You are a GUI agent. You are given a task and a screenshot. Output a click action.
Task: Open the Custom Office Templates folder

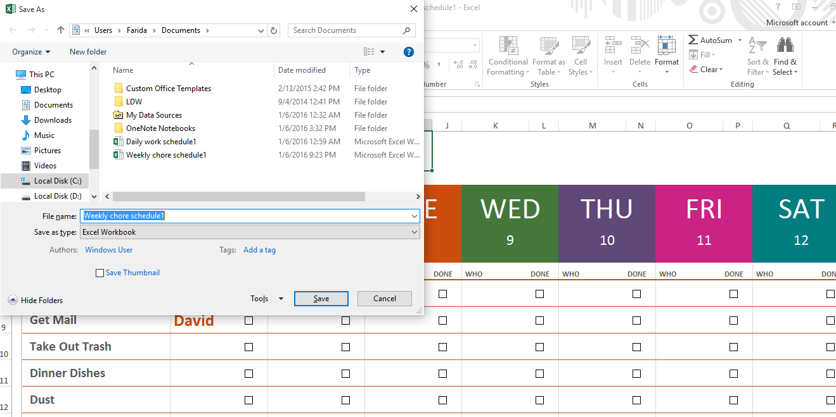(x=169, y=89)
